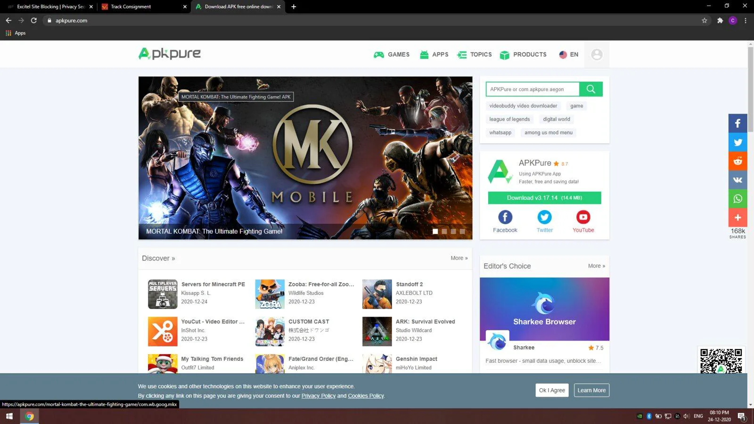Click the cookie banner 'Learn More' button

(591, 390)
